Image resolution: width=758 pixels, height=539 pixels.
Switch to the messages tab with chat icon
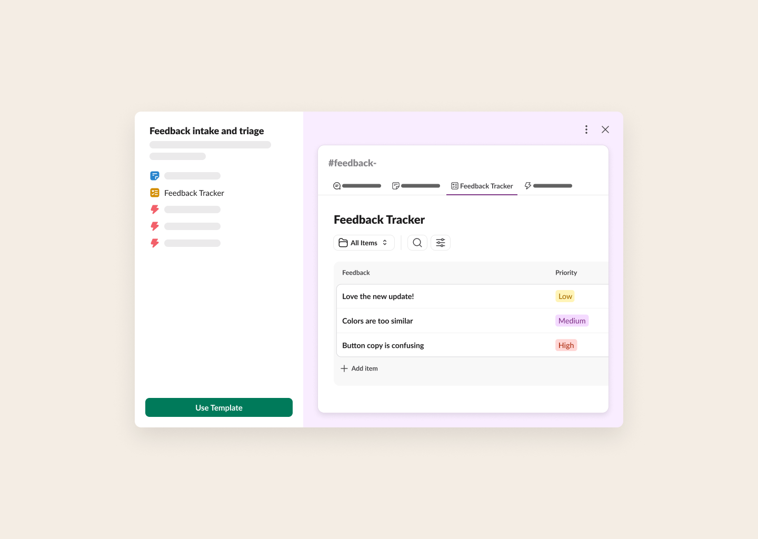(x=357, y=186)
